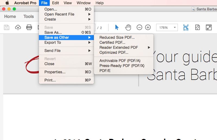Click the Save floppy disk icon
Image resolution: width=217 pixels, height=140 pixels.
(x=7, y=27)
